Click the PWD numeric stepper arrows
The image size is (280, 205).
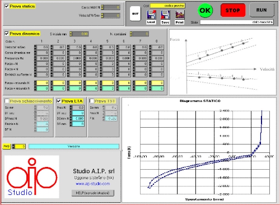(x=13, y=146)
